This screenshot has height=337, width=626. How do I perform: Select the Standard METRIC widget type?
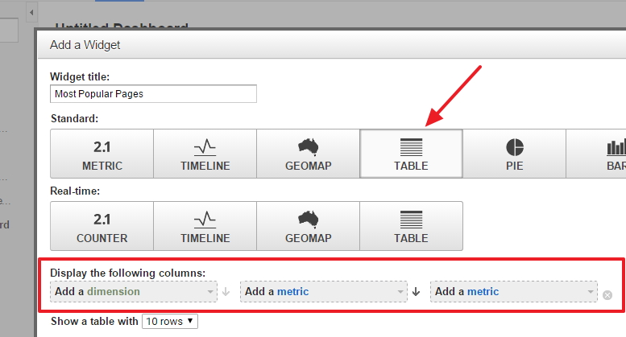tap(102, 154)
